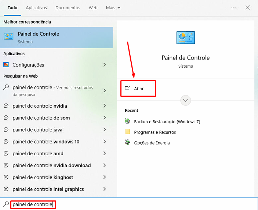Click the 'Painel de Controle' title in preview pane

tap(186, 57)
